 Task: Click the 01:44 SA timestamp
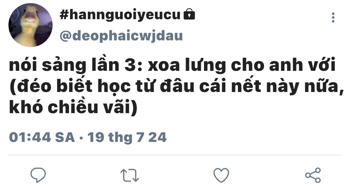(x=42, y=137)
